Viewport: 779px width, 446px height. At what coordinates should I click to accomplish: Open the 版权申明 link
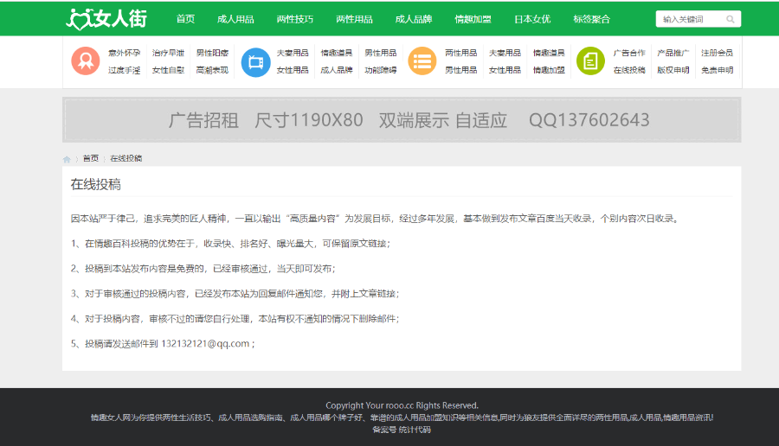coord(673,70)
